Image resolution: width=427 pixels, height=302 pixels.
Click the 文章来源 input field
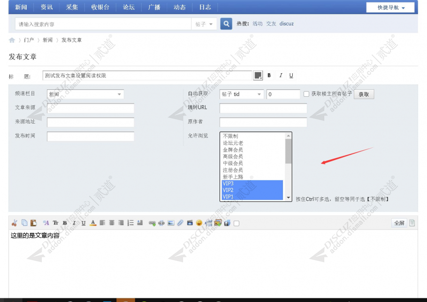click(91, 108)
